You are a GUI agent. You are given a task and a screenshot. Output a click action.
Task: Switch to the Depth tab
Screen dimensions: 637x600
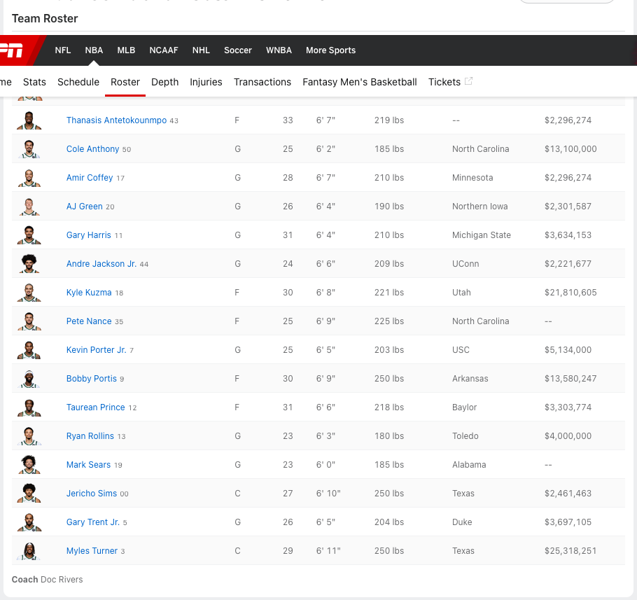tap(164, 82)
